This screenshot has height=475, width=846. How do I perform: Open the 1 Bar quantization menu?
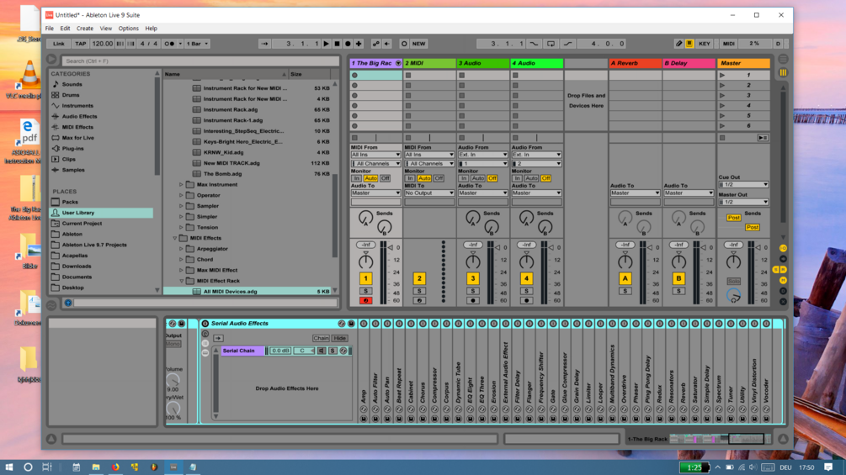198,44
